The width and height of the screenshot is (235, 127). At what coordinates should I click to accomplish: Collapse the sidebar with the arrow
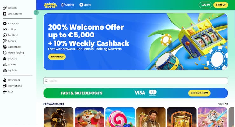coord(36,12)
